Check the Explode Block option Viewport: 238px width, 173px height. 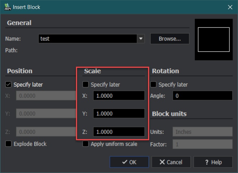pyautogui.click(x=9, y=144)
